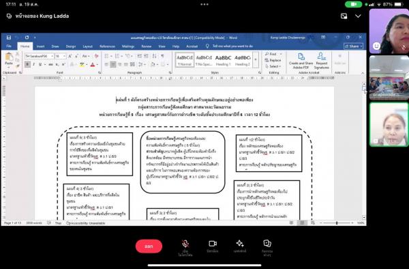Viewport: 409px width, 269px height.
Task: Open the effects sparkle icon in call bar
Action: click(x=240, y=244)
